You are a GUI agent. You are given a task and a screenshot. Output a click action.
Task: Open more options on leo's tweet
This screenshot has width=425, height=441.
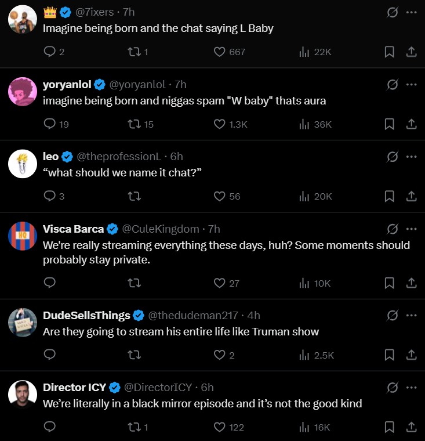[412, 157]
